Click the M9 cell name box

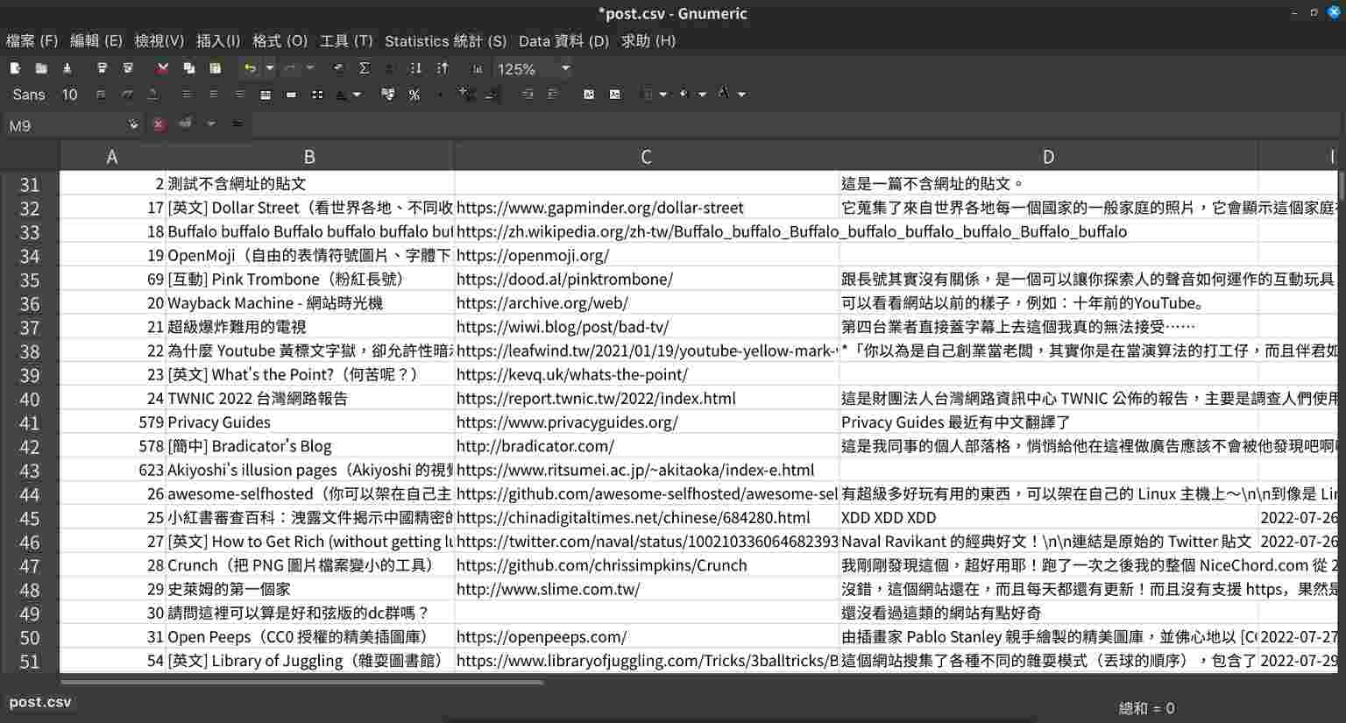(66, 124)
